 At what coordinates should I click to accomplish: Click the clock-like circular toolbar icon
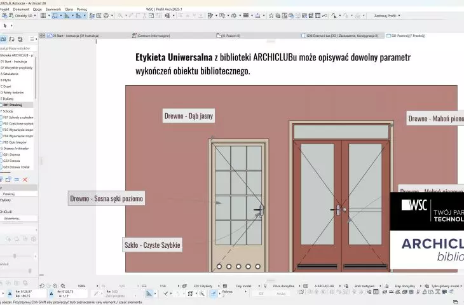coord(106,16)
